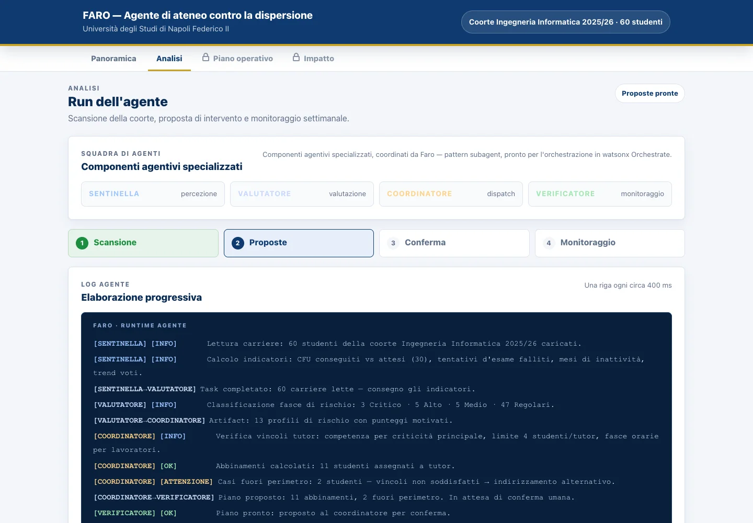Click the 'Scansione della coorte' description text
This screenshot has width=753, height=523.
tap(209, 119)
